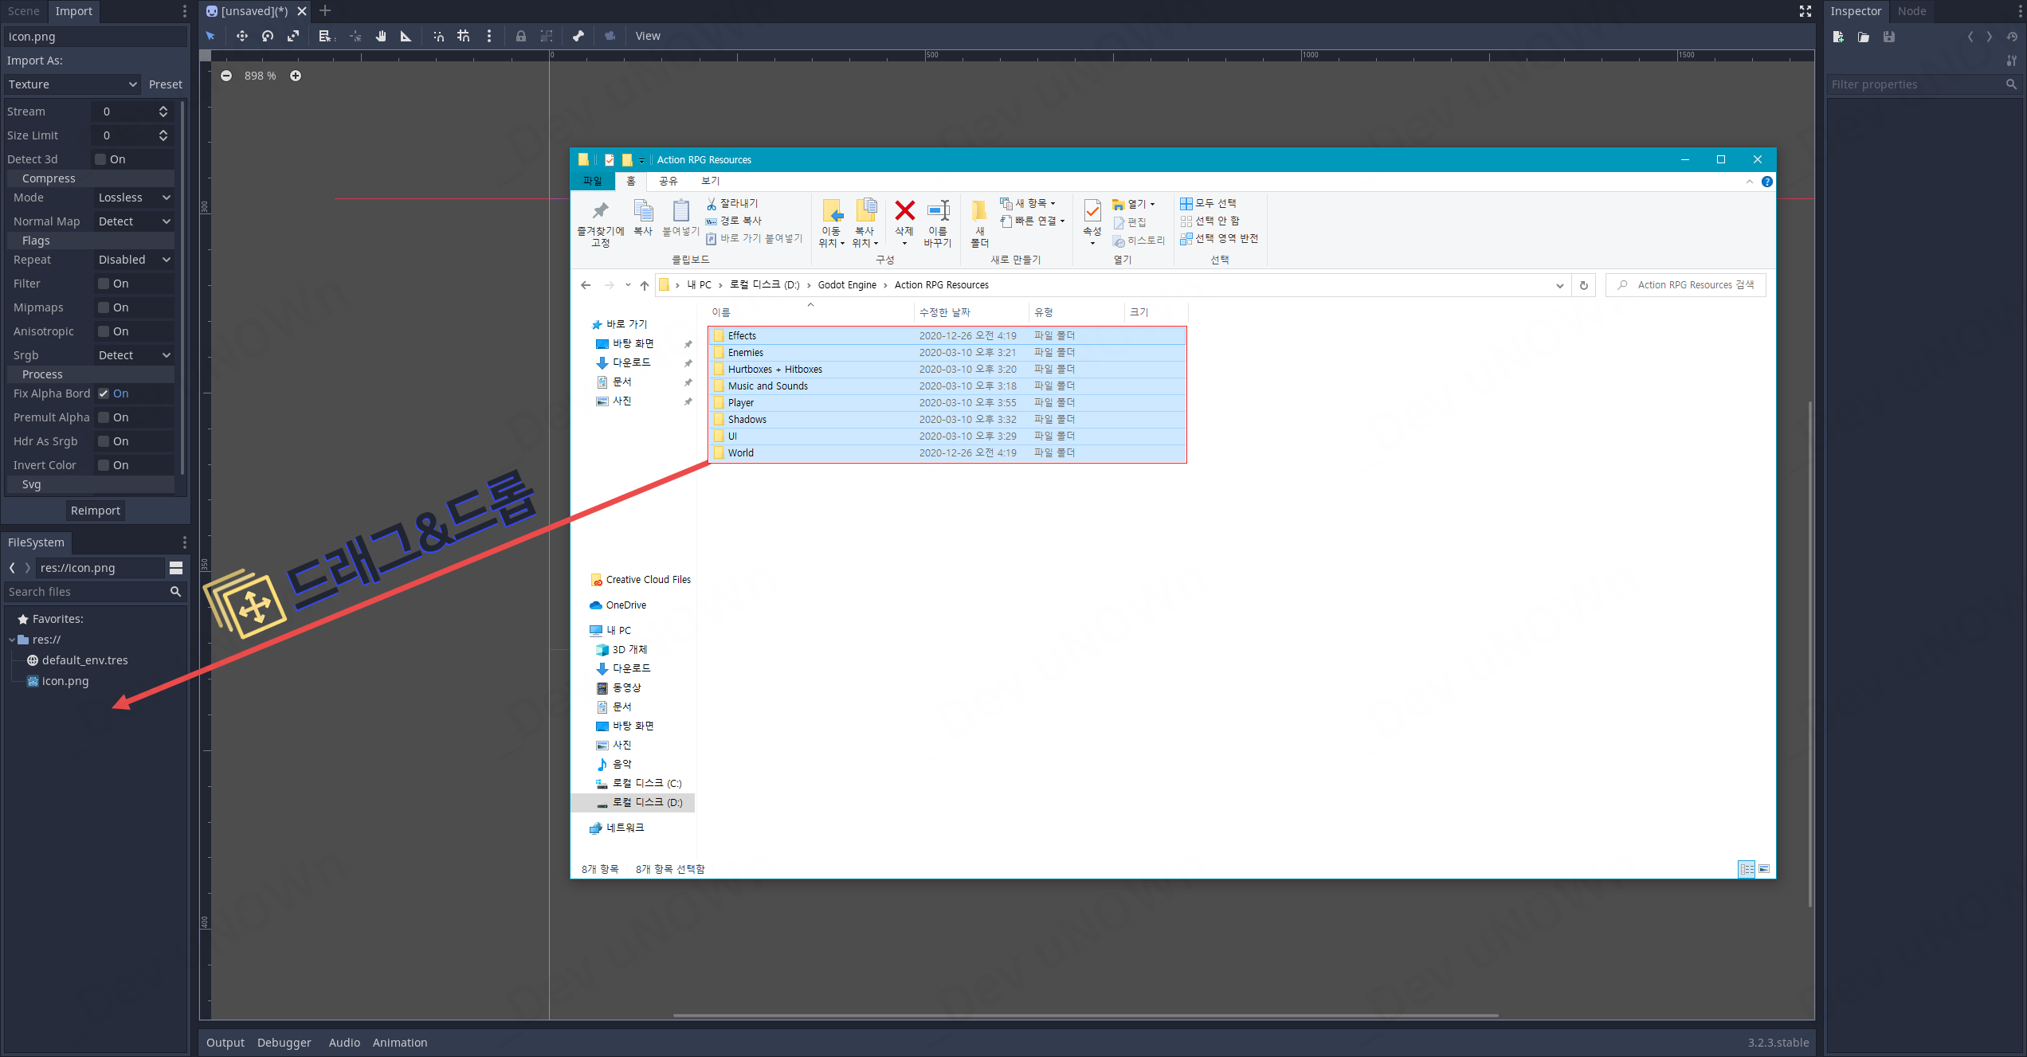
Task: Toggle grid snapping magnet icon
Action: click(463, 36)
